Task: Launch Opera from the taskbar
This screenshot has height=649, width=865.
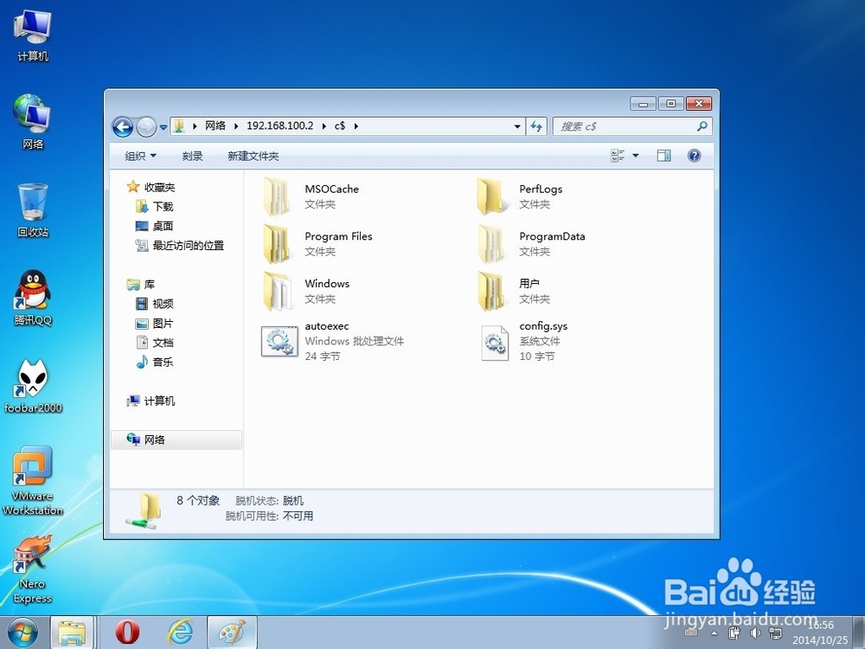Action: click(127, 633)
